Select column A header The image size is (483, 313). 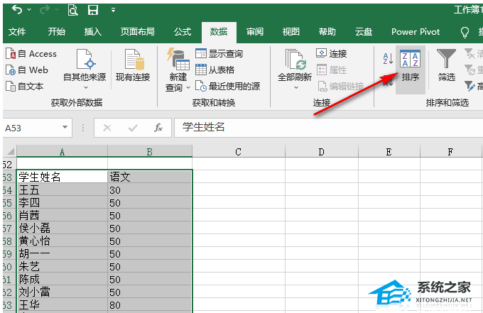tap(62, 152)
